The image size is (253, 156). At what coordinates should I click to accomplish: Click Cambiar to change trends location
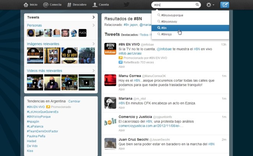click(74, 101)
